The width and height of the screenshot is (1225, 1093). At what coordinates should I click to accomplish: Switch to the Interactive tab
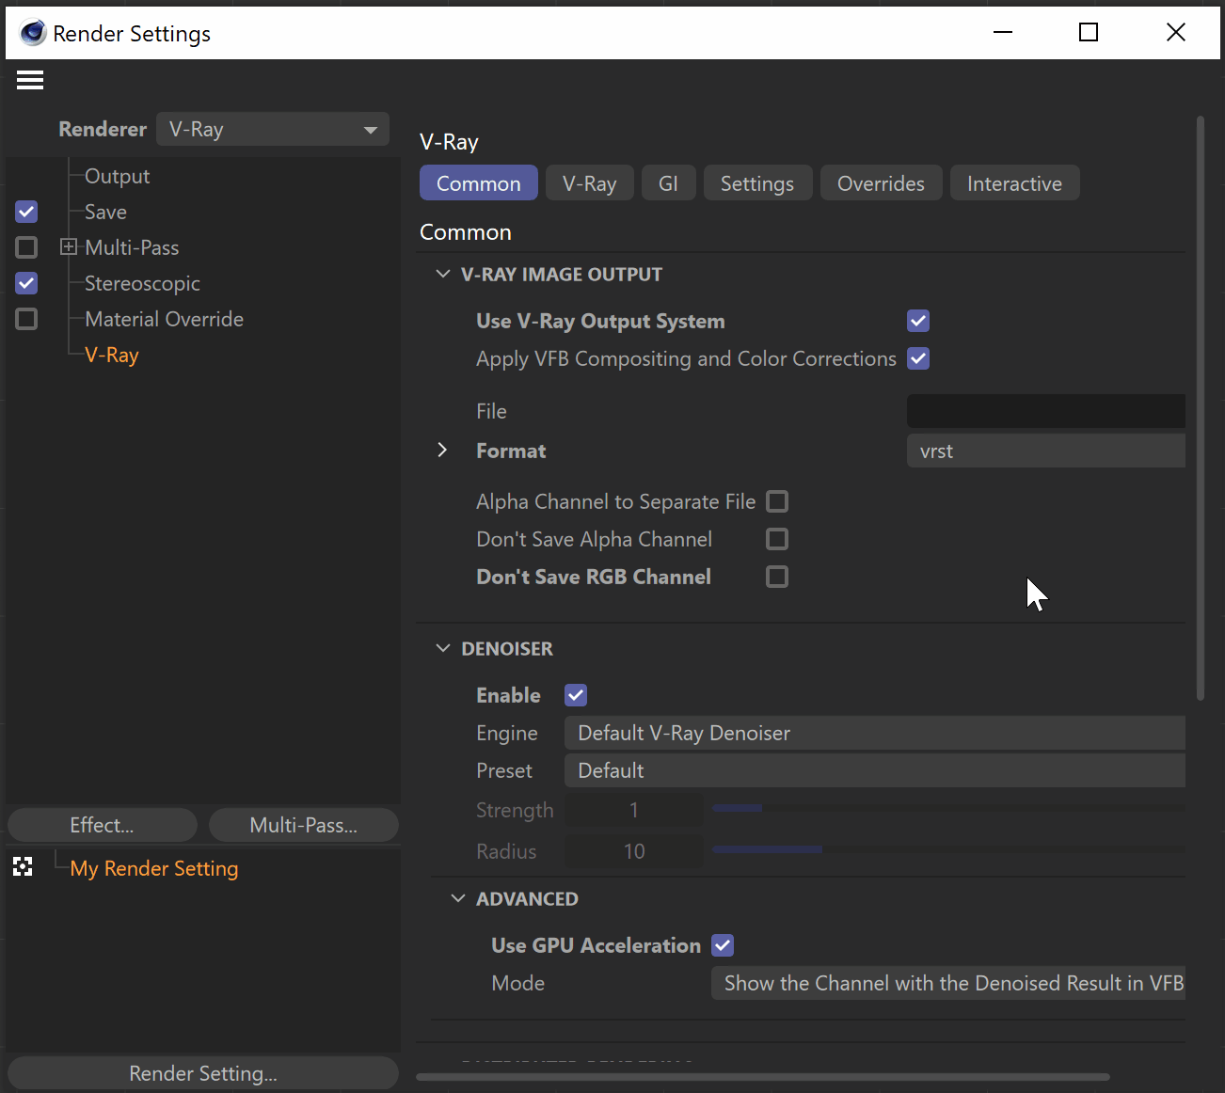point(1014,183)
